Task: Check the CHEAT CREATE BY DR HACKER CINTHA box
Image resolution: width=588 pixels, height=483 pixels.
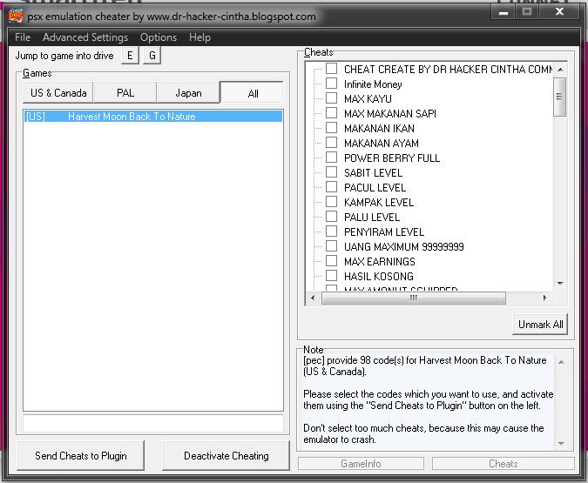Action: point(332,69)
